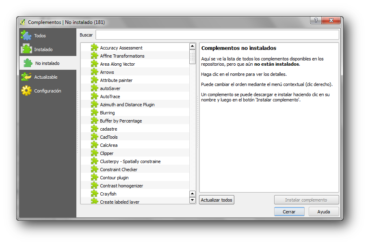The height and width of the screenshot is (245, 368).
Task: Select the CadTools plugin name
Action: tap(109, 137)
